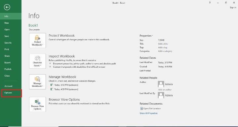Click the Created value Today, 4:49 PM

coord(165,67)
